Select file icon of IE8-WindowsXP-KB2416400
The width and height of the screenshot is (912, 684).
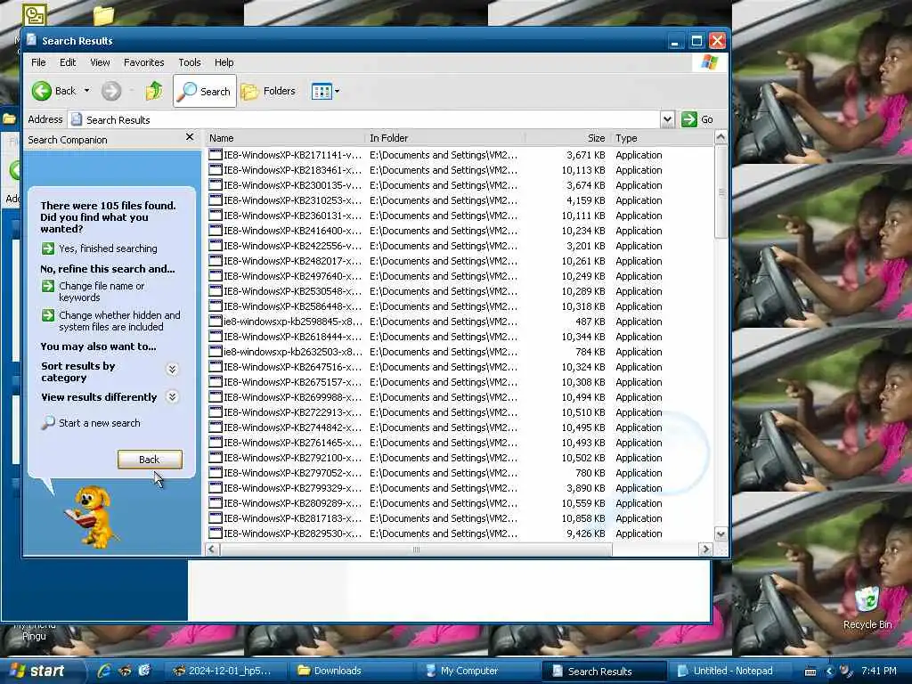pos(216,231)
